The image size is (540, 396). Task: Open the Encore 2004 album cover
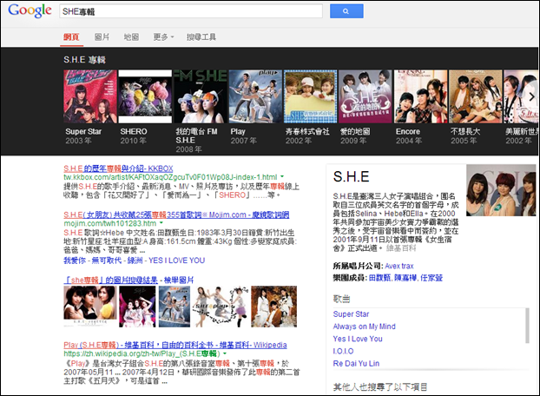pos(420,96)
